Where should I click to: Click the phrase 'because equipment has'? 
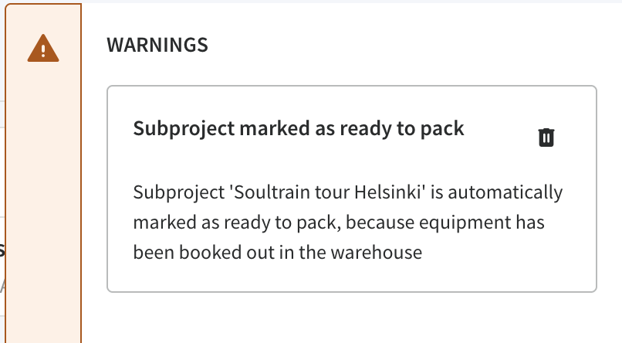[x=445, y=222]
